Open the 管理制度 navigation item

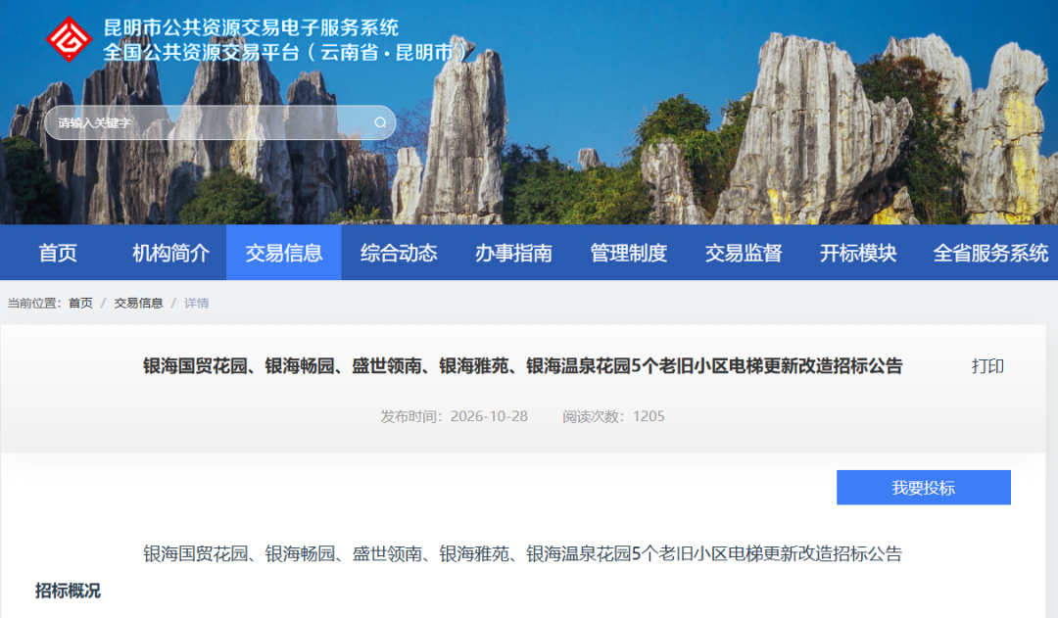(628, 253)
